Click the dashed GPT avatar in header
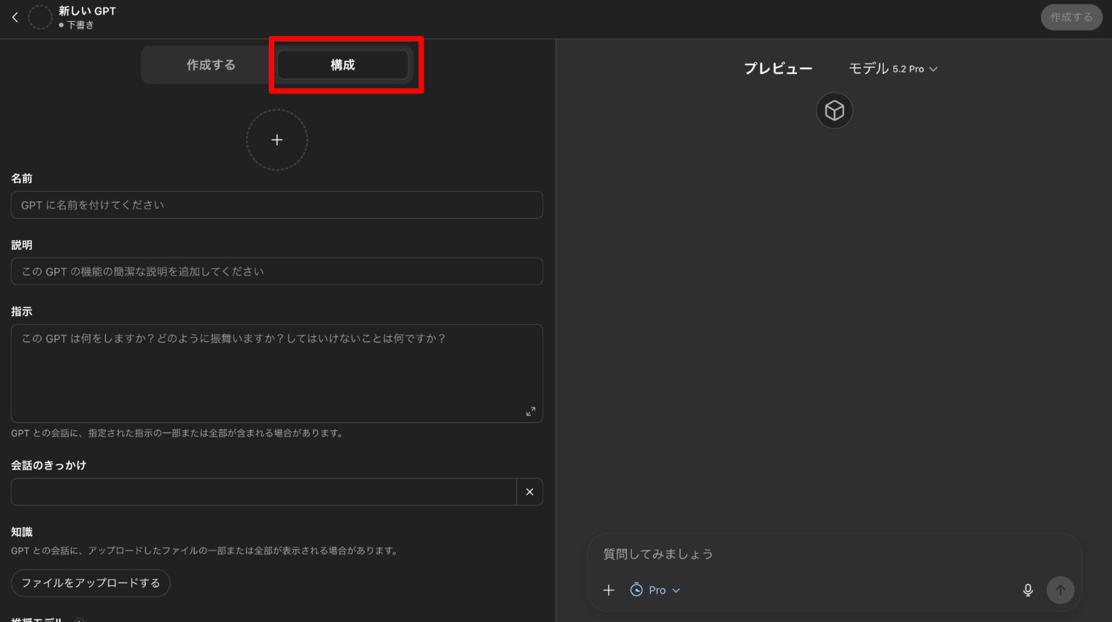Image resolution: width=1112 pixels, height=622 pixels. [40, 18]
